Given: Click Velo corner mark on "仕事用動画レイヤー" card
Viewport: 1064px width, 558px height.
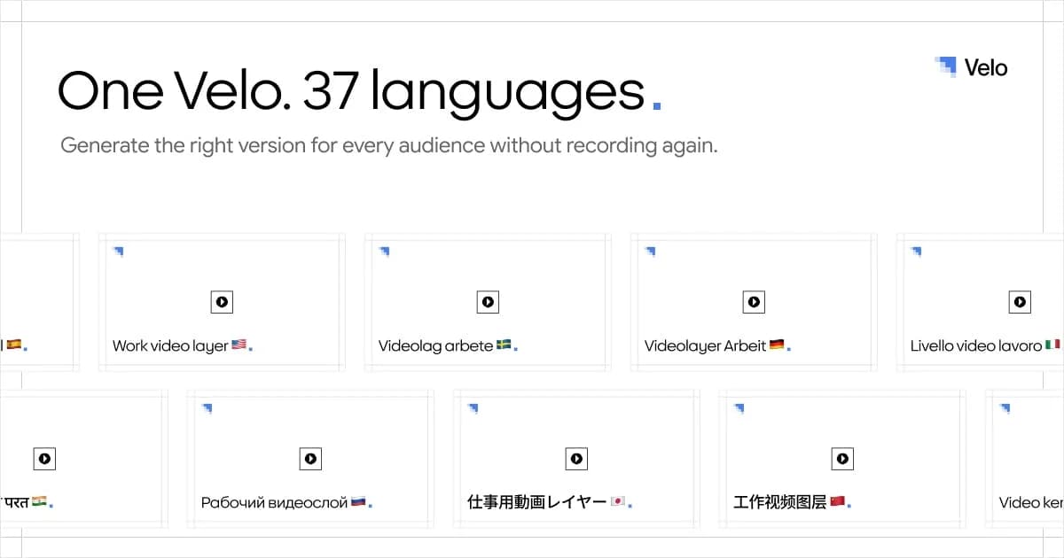Looking at the screenshot, I should (473, 408).
